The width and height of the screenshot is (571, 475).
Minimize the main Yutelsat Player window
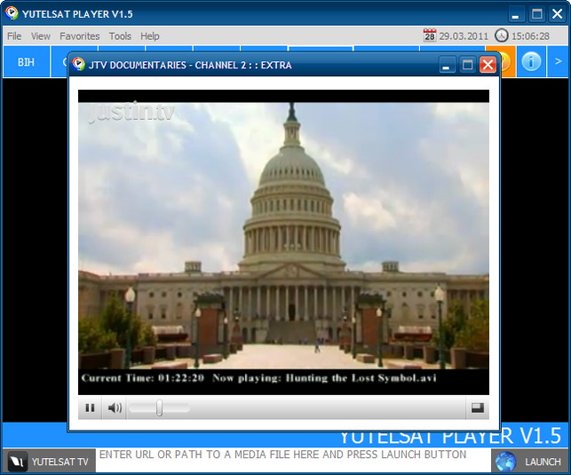pos(515,14)
